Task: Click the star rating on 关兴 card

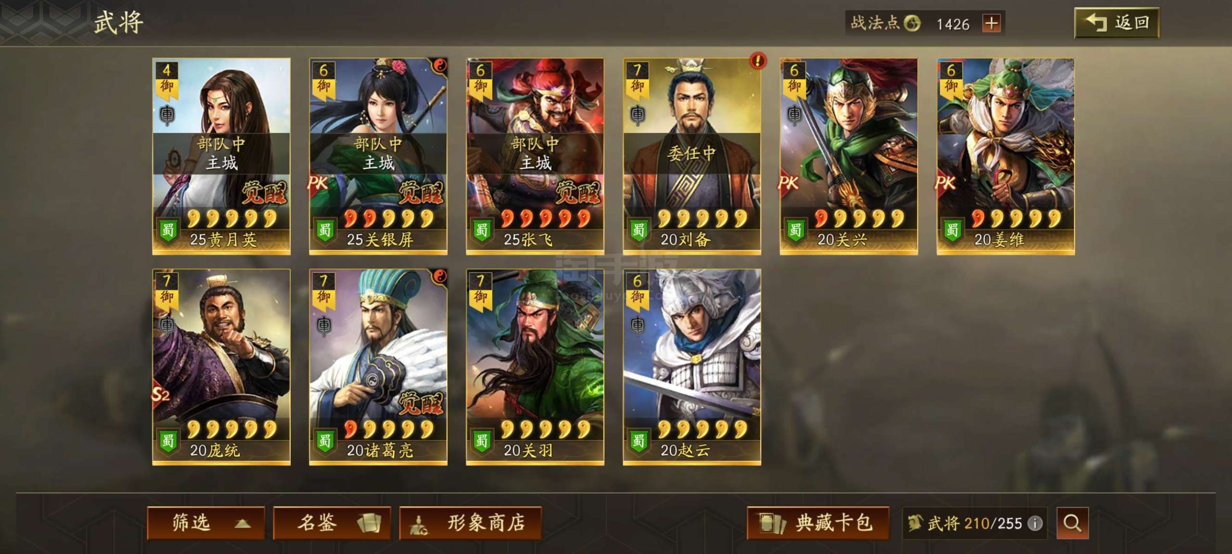Action: tap(860, 219)
